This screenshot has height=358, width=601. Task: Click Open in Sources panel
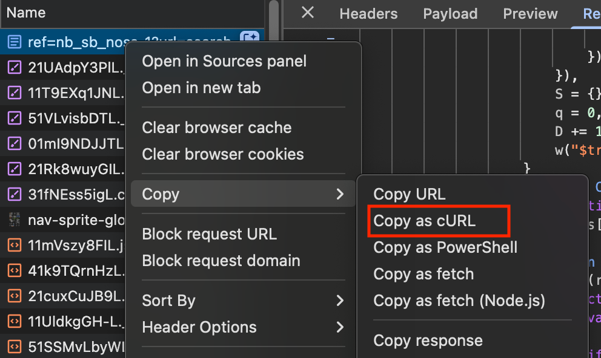[224, 61]
